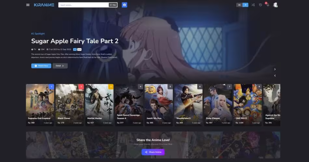Switch title language to JP
This screenshot has width=309, height=162.
tap(245, 5)
